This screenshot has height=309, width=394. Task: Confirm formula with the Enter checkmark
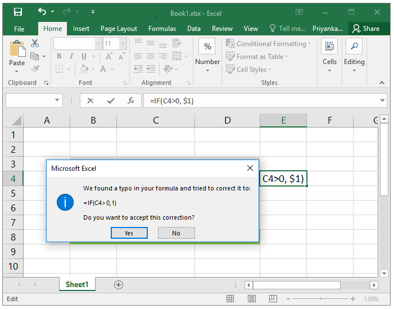pyautogui.click(x=111, y=101)
